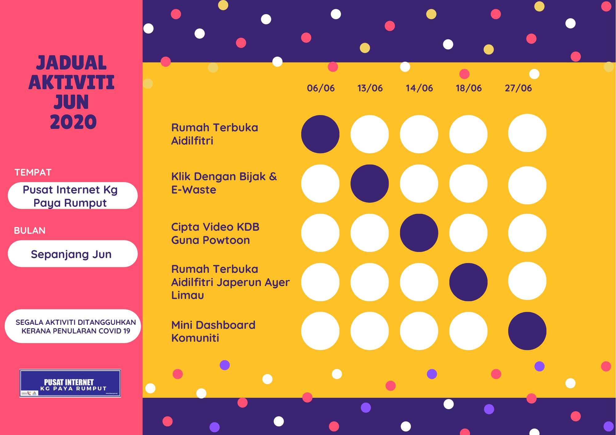
Task: Select the filled circle for Rumah Terbuka Aidilfitri on 06/06
Action: 320,134
